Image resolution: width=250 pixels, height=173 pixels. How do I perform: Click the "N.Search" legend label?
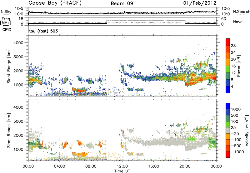(242, 12)
